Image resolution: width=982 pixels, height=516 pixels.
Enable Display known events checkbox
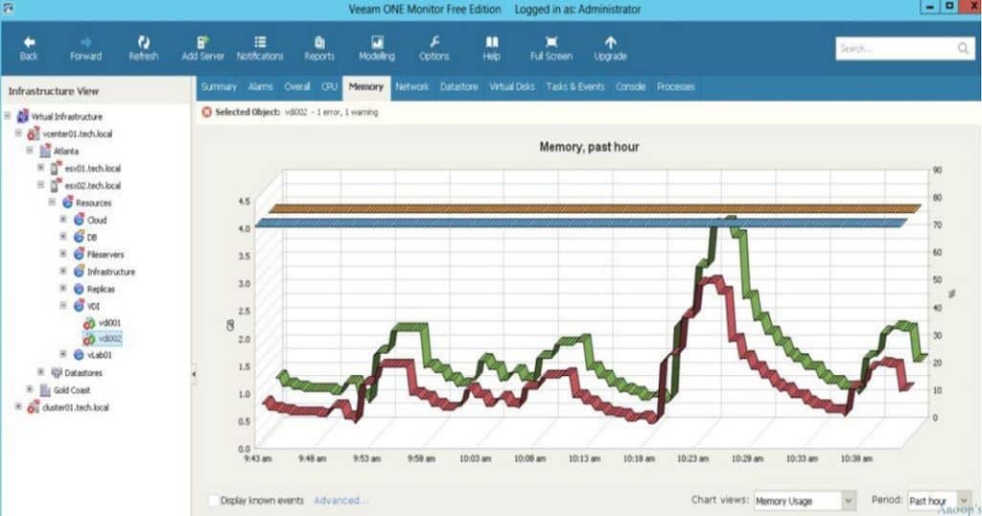tap(214, 501)
